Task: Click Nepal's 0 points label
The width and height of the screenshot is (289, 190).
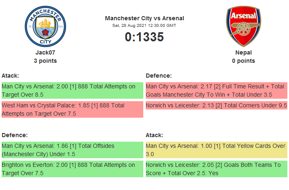Action: tap(243, 61)
